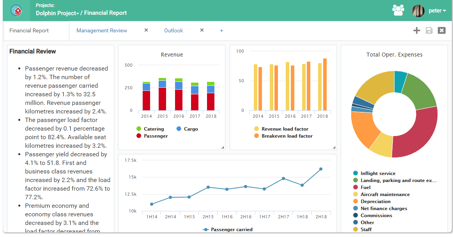Image resolution: width=453 pixels, height=237 pixels.
Task: Click the orange Depreciation donut segment
Action: click(x=365, y=129)
